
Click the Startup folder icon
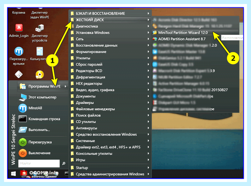pyautogui.click(x=72, y=168)
